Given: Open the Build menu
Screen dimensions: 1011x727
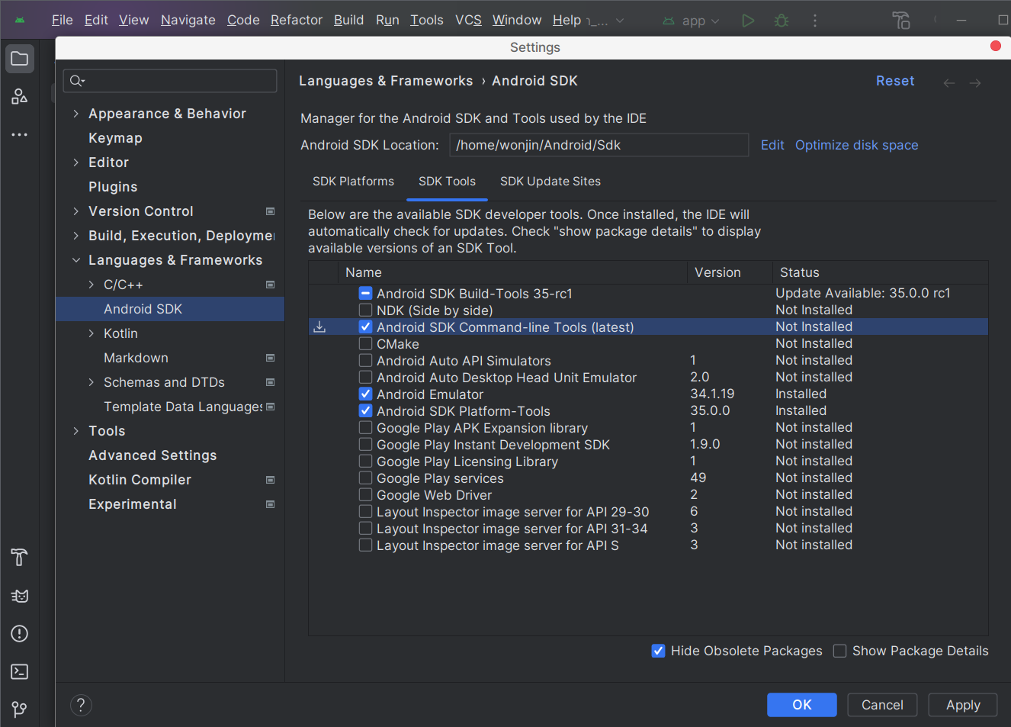Looking at the screenshot, I should click(x=348, y=20).
